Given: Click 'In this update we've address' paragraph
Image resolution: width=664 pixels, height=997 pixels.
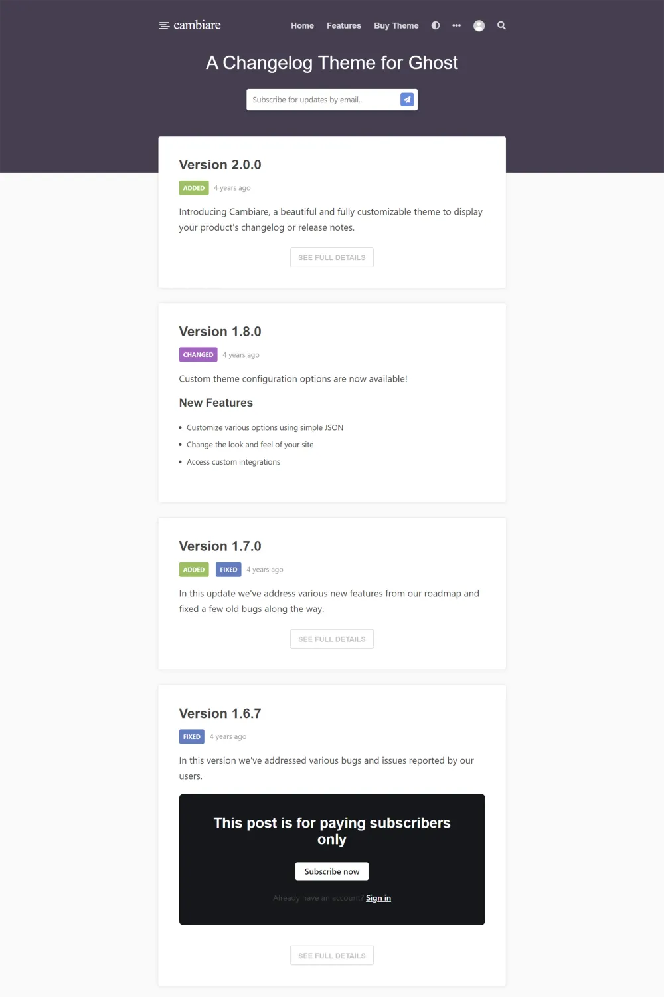Looking at the screenshot, I should click(329, 601).
